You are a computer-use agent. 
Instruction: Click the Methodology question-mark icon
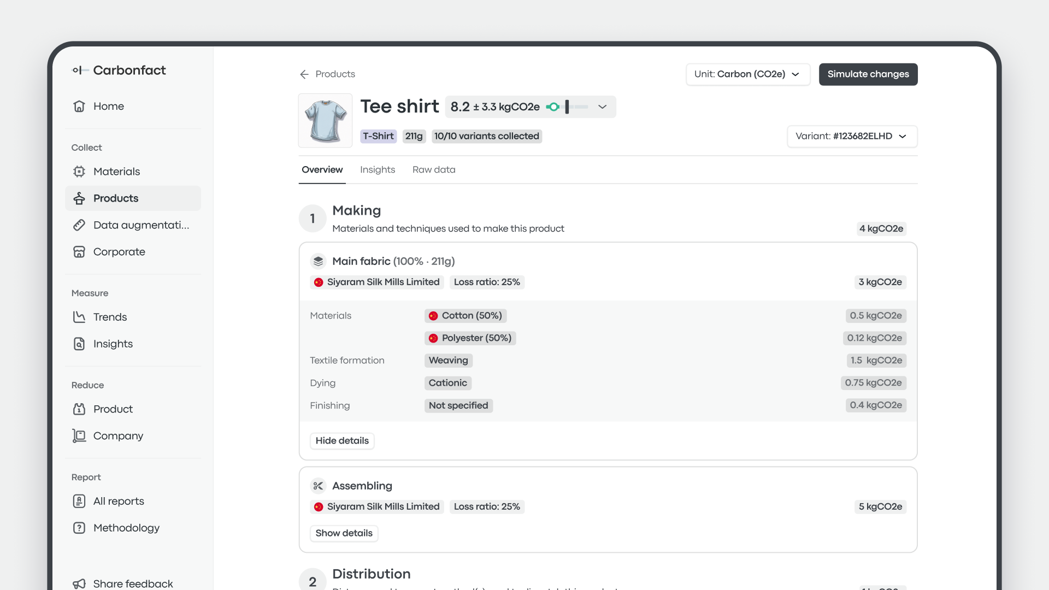(79, 528)
